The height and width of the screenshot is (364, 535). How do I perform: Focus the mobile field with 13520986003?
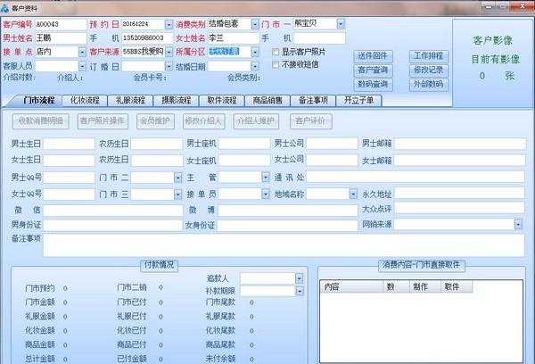[x=147, y=37]
